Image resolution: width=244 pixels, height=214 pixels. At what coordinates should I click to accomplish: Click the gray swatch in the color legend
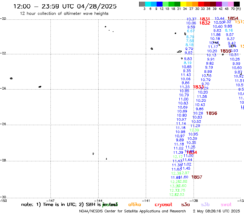[x=142, y=4]
